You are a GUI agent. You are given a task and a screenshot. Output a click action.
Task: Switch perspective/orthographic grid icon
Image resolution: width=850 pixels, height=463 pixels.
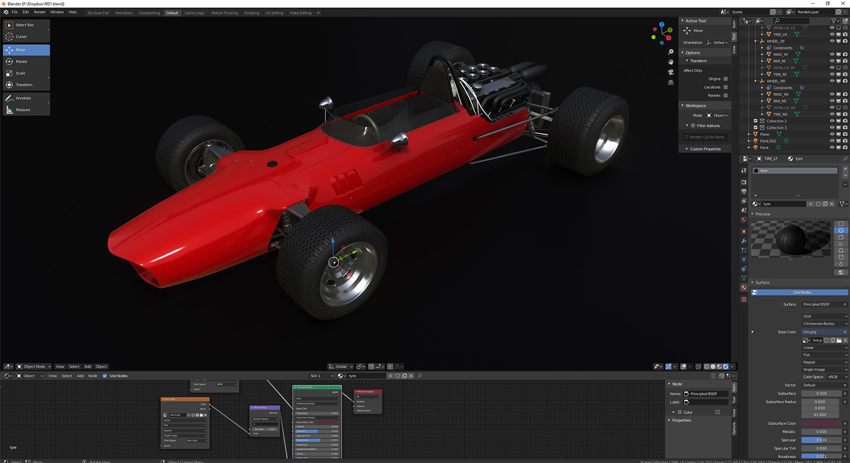point(670,82)
